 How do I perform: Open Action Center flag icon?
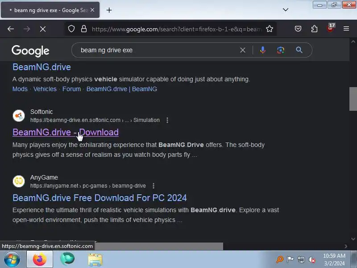tap(291, 260)
